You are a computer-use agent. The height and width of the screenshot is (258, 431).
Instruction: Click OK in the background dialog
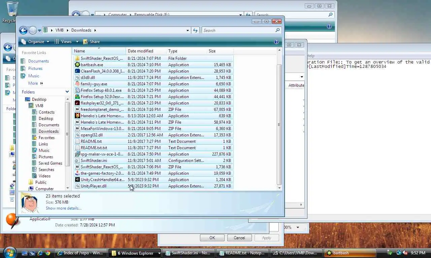coord(212,238)
